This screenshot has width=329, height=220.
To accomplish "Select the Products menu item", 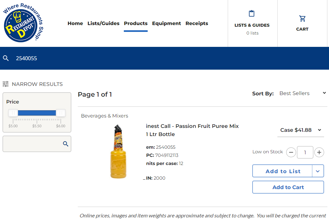I will point(136,23).
